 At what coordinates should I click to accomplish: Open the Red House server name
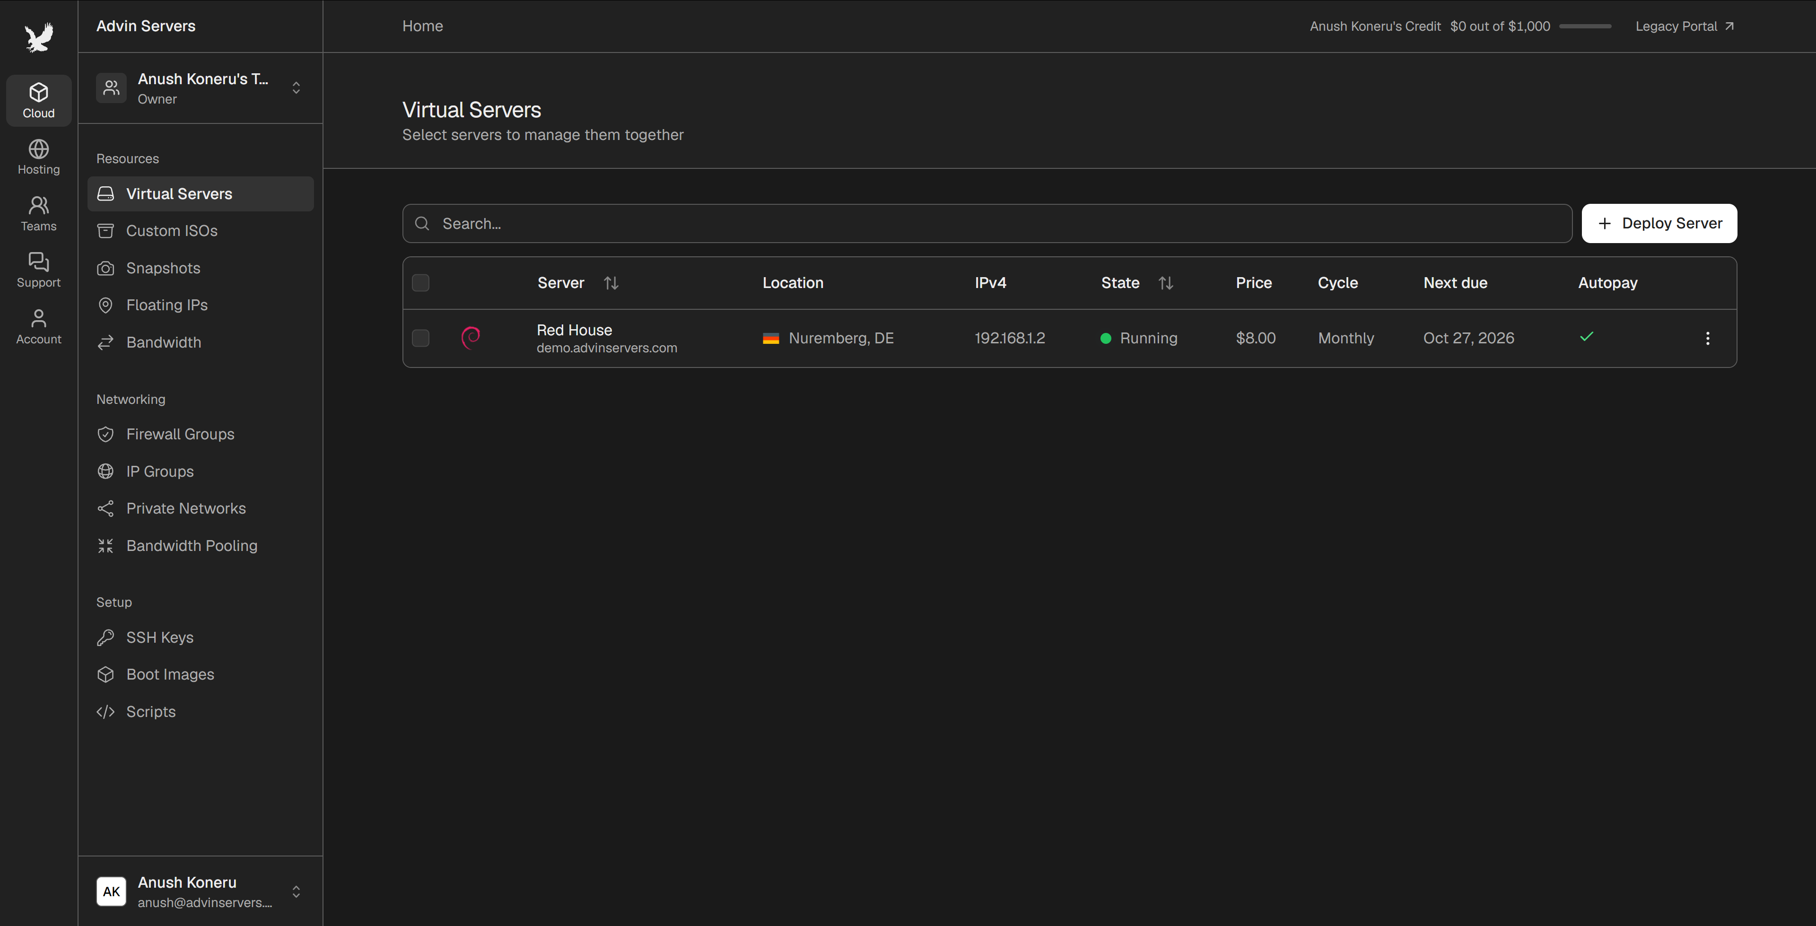pyautogui.click(x=574, y=330)
